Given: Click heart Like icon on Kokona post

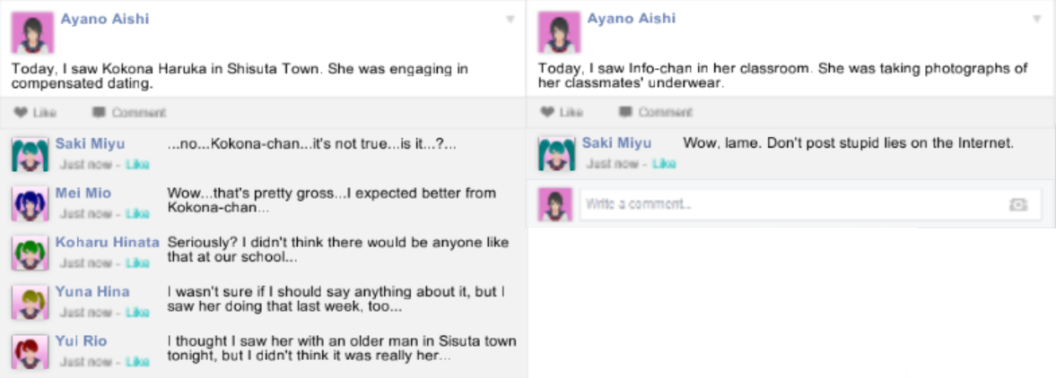Looking at the screenshot, I should [x=21, y=113].
